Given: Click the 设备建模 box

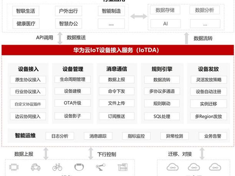Looking at the screenshot, I should [x=73, y=91].
